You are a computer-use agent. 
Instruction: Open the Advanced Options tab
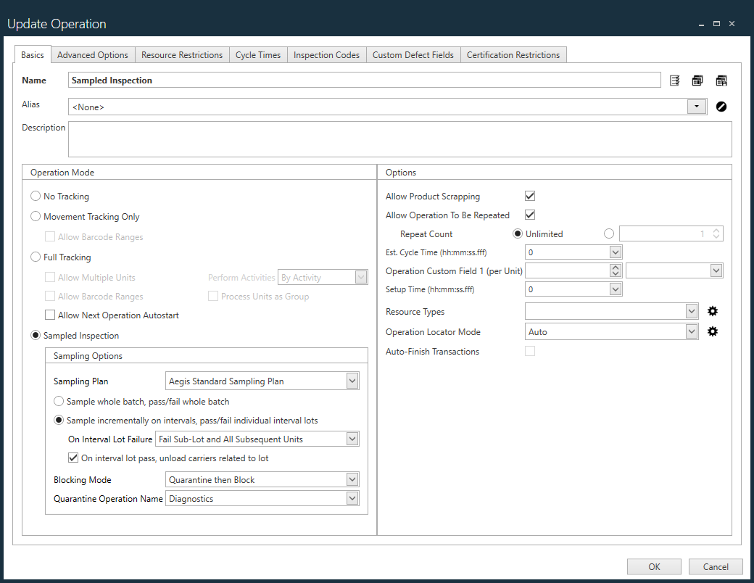click(x=93, y=55)
